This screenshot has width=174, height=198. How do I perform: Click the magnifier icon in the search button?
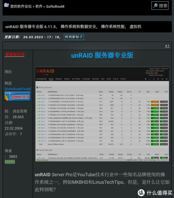(155, 6)
